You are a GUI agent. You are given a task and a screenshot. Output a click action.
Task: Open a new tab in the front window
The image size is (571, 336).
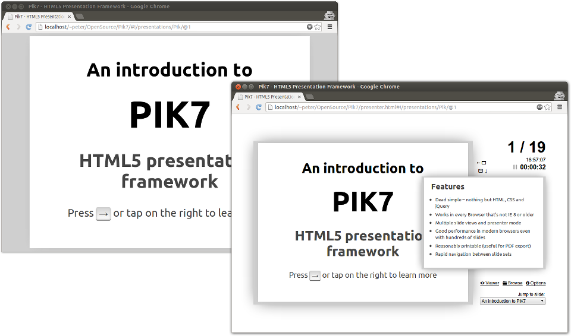(x=310, y=97)
